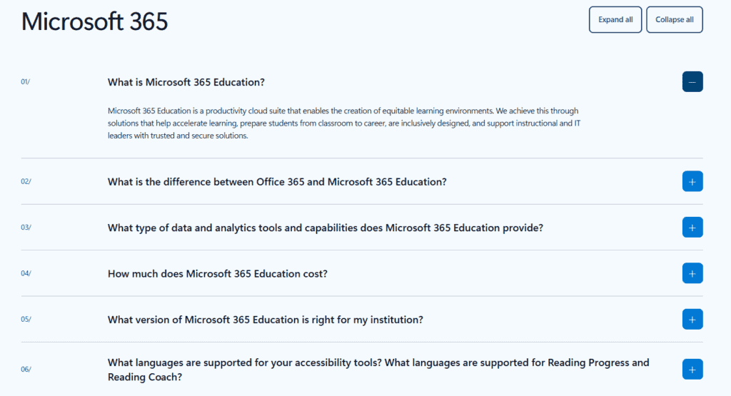Expand the Office 365 difference question plus icon

tap(692, 181)
